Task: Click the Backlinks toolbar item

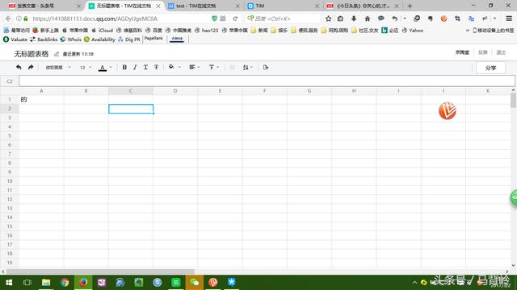Action: tap(44, 39)
